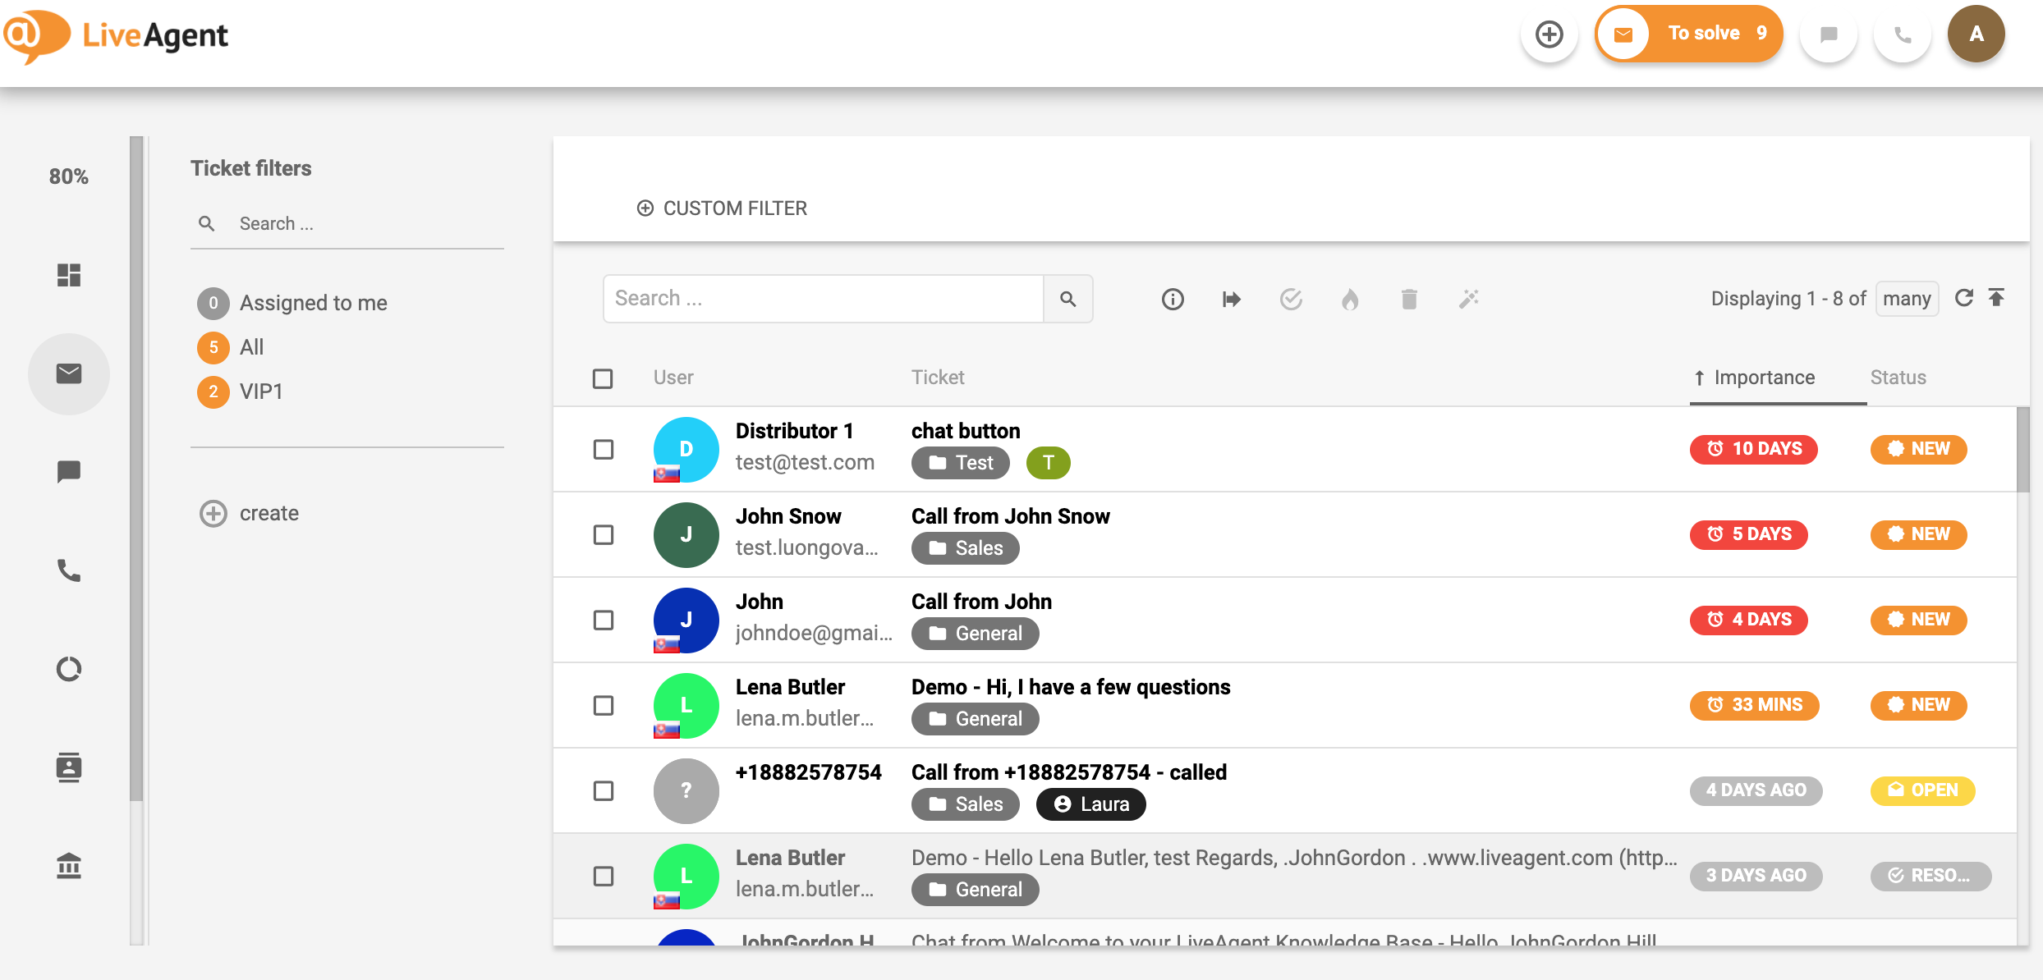
Task: Toggle the select-all tickets header checkbox
Action: click(603, 378)
